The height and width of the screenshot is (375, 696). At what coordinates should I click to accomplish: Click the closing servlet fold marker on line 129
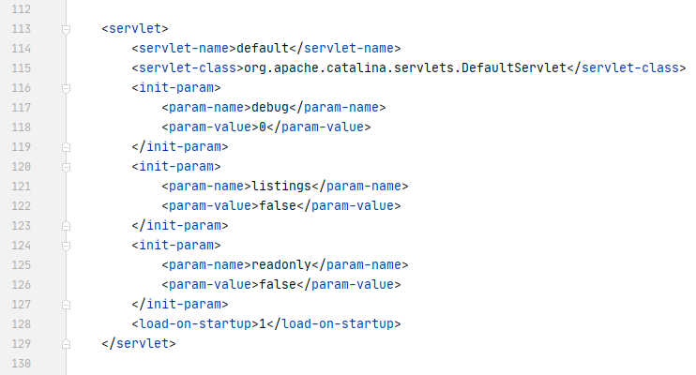coord(66,343)
